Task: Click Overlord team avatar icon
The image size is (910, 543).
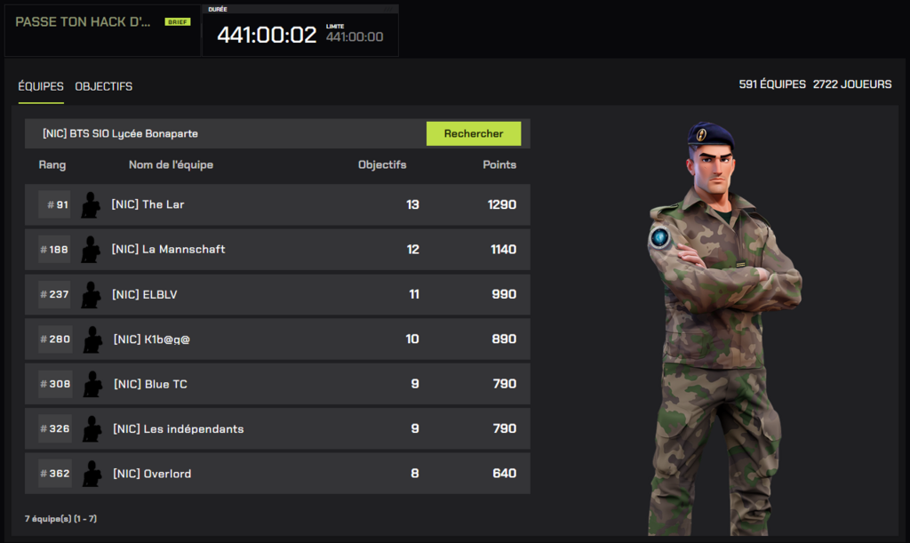Action: click(92, 474)
